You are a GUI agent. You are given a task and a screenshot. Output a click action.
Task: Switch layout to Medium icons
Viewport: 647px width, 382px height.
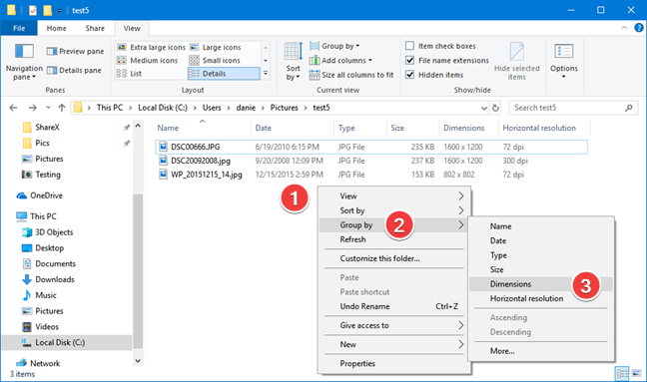pos(148,60)
